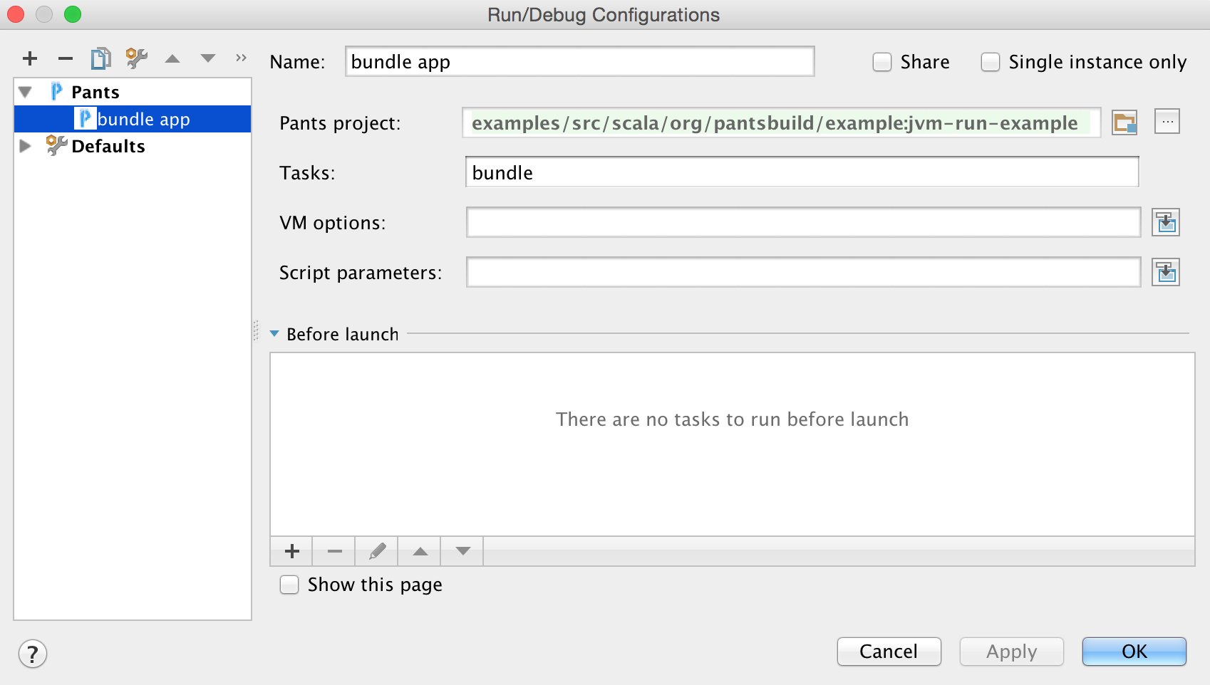This screenshot has width=1210, height=685.
Task: Move before launch task down
Action: coord(462,551)
